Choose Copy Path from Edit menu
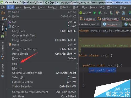This screenshot has width=131, height=98. click(43, 31)
